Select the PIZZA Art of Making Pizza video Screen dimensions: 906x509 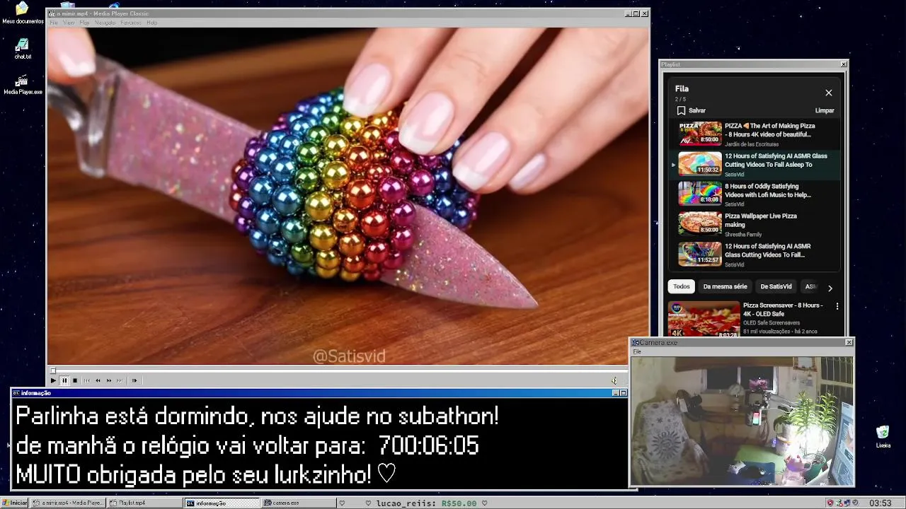click(x=755, y=134)
